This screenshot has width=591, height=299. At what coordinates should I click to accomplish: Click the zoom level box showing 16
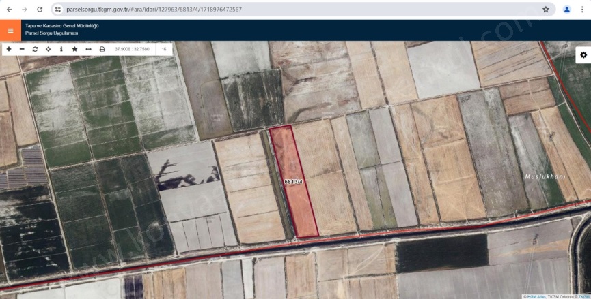point(164,49)
